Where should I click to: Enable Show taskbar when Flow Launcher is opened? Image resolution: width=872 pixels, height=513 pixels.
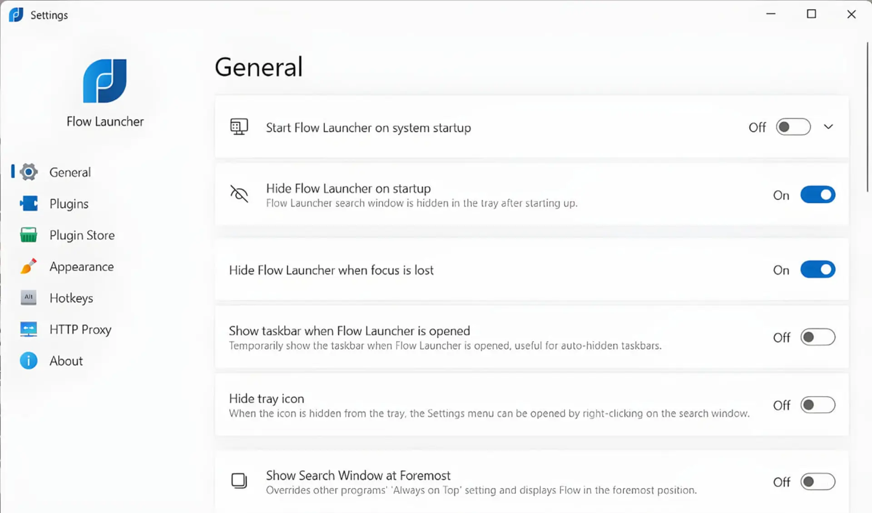(817, 337)
